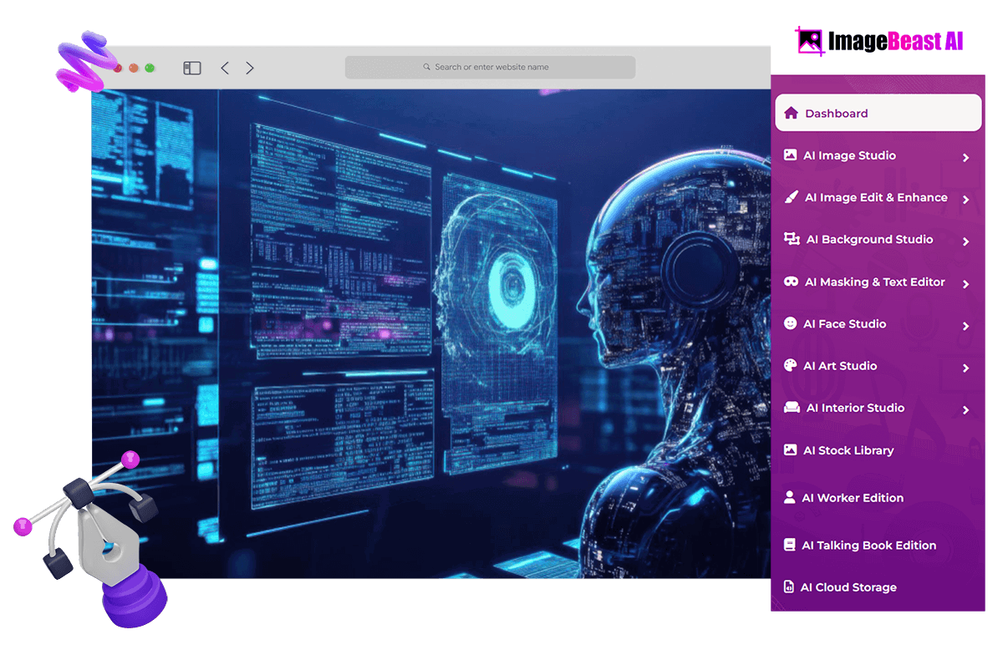Toggle the browser sidebar panel icon

click(x=192, y=68)
